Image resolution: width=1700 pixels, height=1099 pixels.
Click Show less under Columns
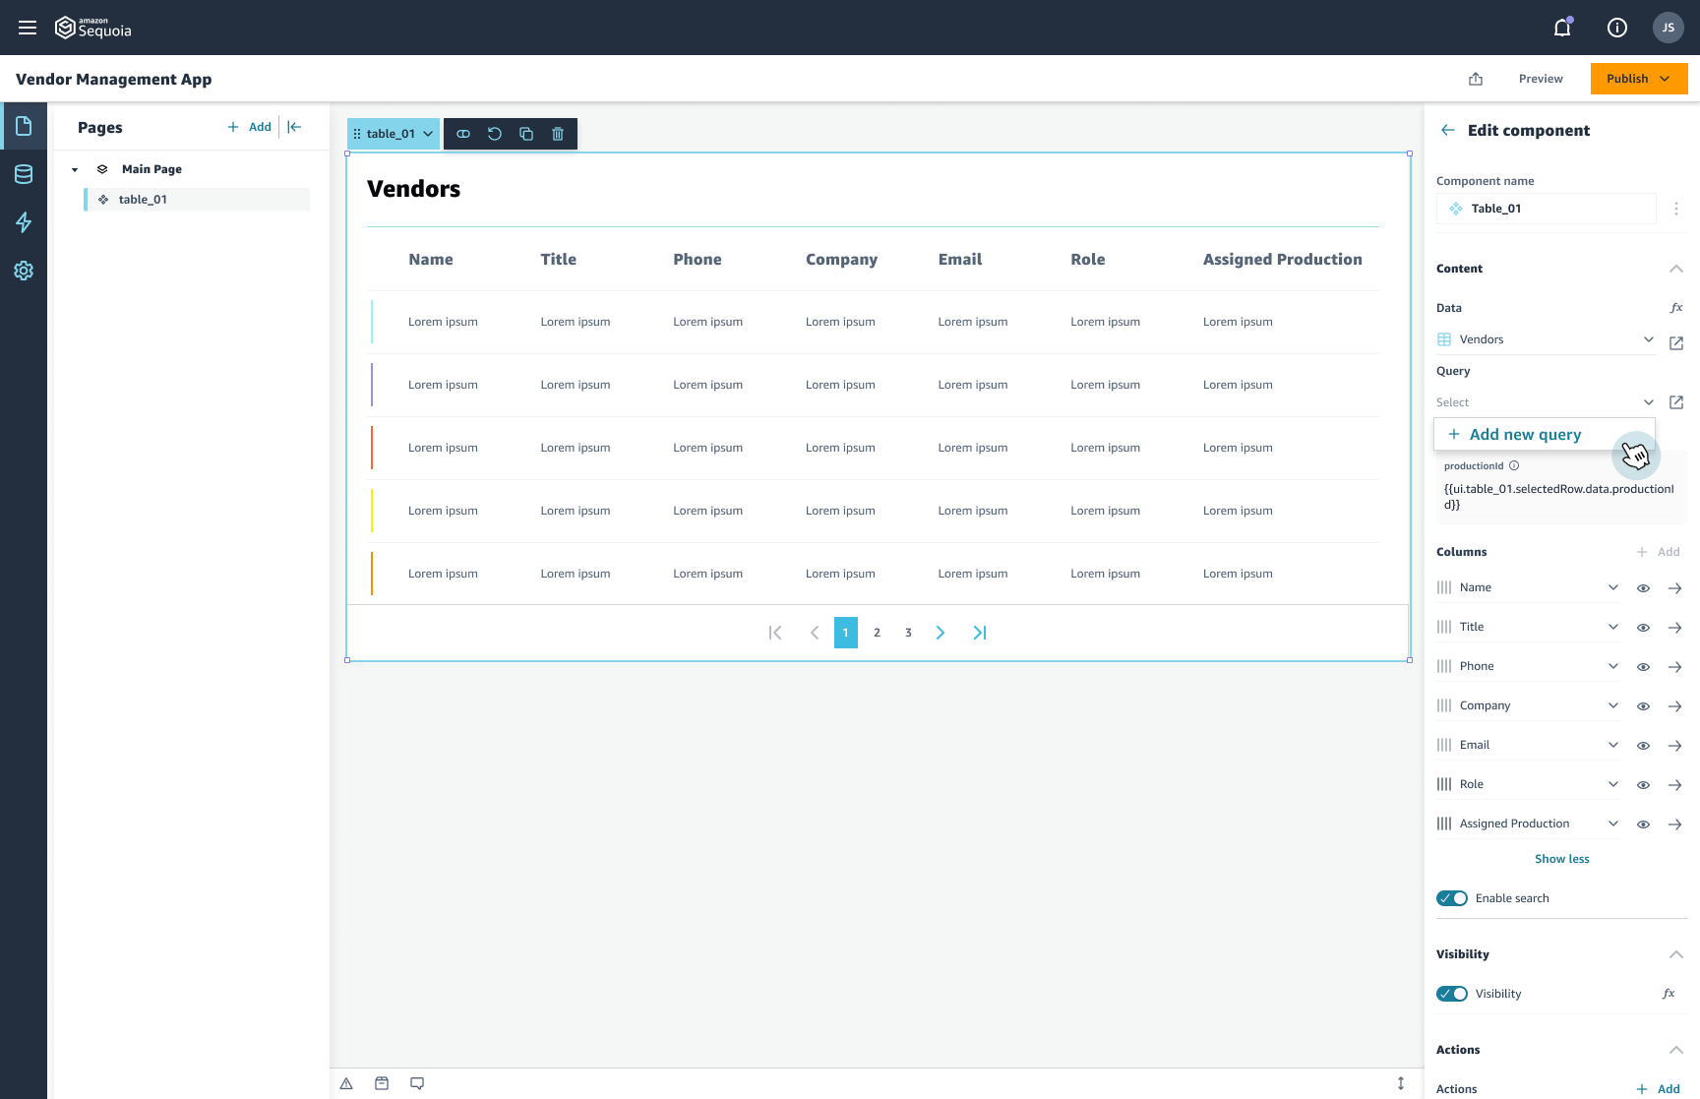click(x=1561, y=858)
